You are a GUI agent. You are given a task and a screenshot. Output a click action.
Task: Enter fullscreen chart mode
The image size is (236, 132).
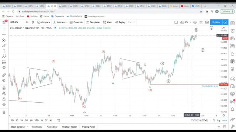pos(201,22)
